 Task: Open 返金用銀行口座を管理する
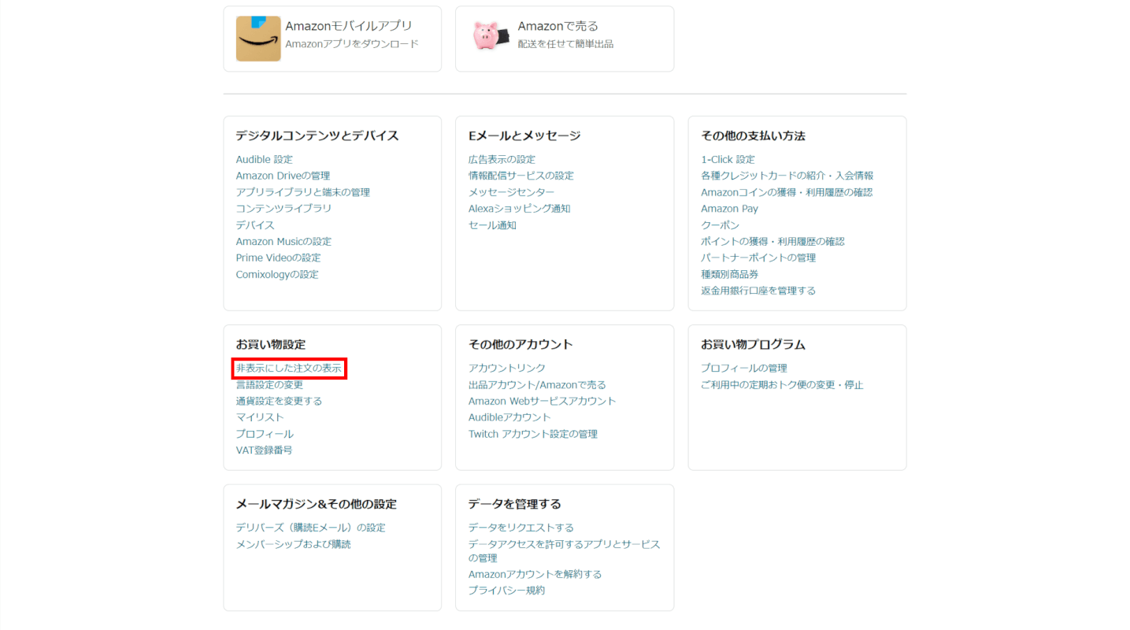[758, 291]
